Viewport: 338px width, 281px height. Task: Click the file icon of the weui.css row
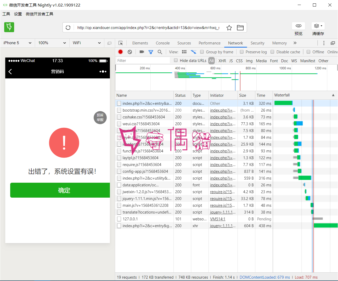pyautogui.click(x=119, y=124)
